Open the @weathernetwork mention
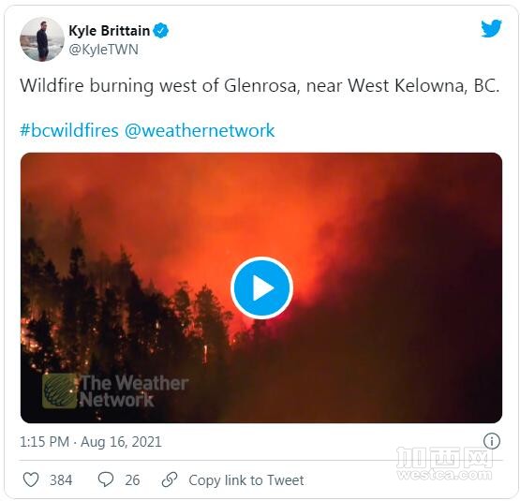Image resolution: width=520 pixels, height=501 pixels. (x=200, y=130)
